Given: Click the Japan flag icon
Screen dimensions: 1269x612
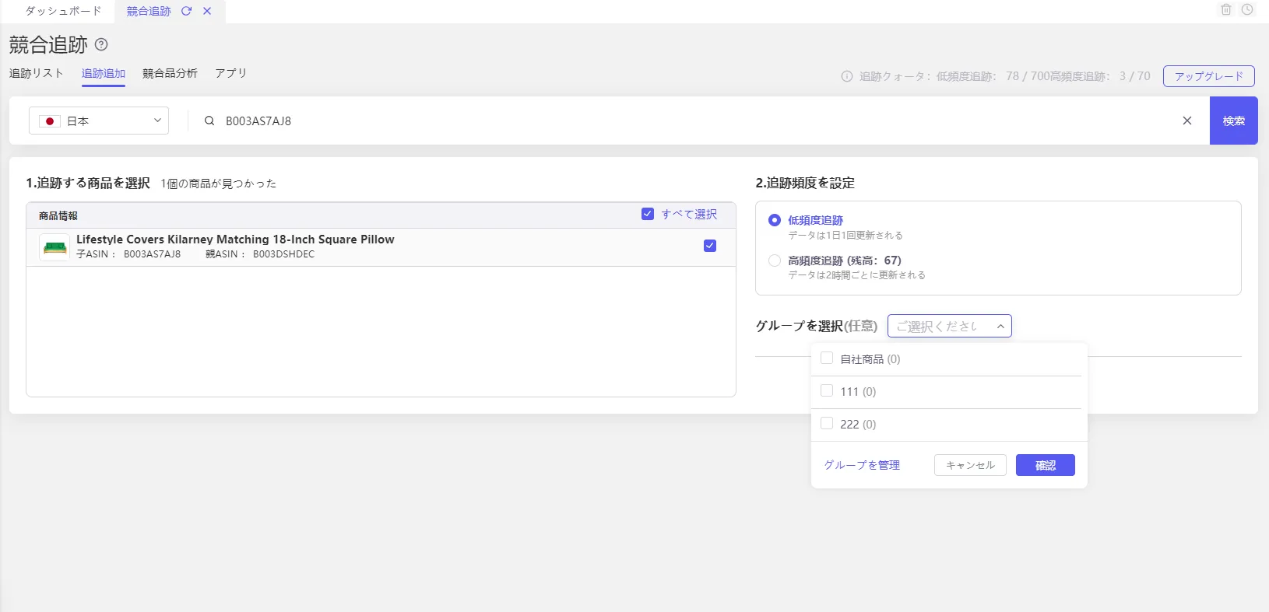Looking at the screenshot, I should click(50, 121).
